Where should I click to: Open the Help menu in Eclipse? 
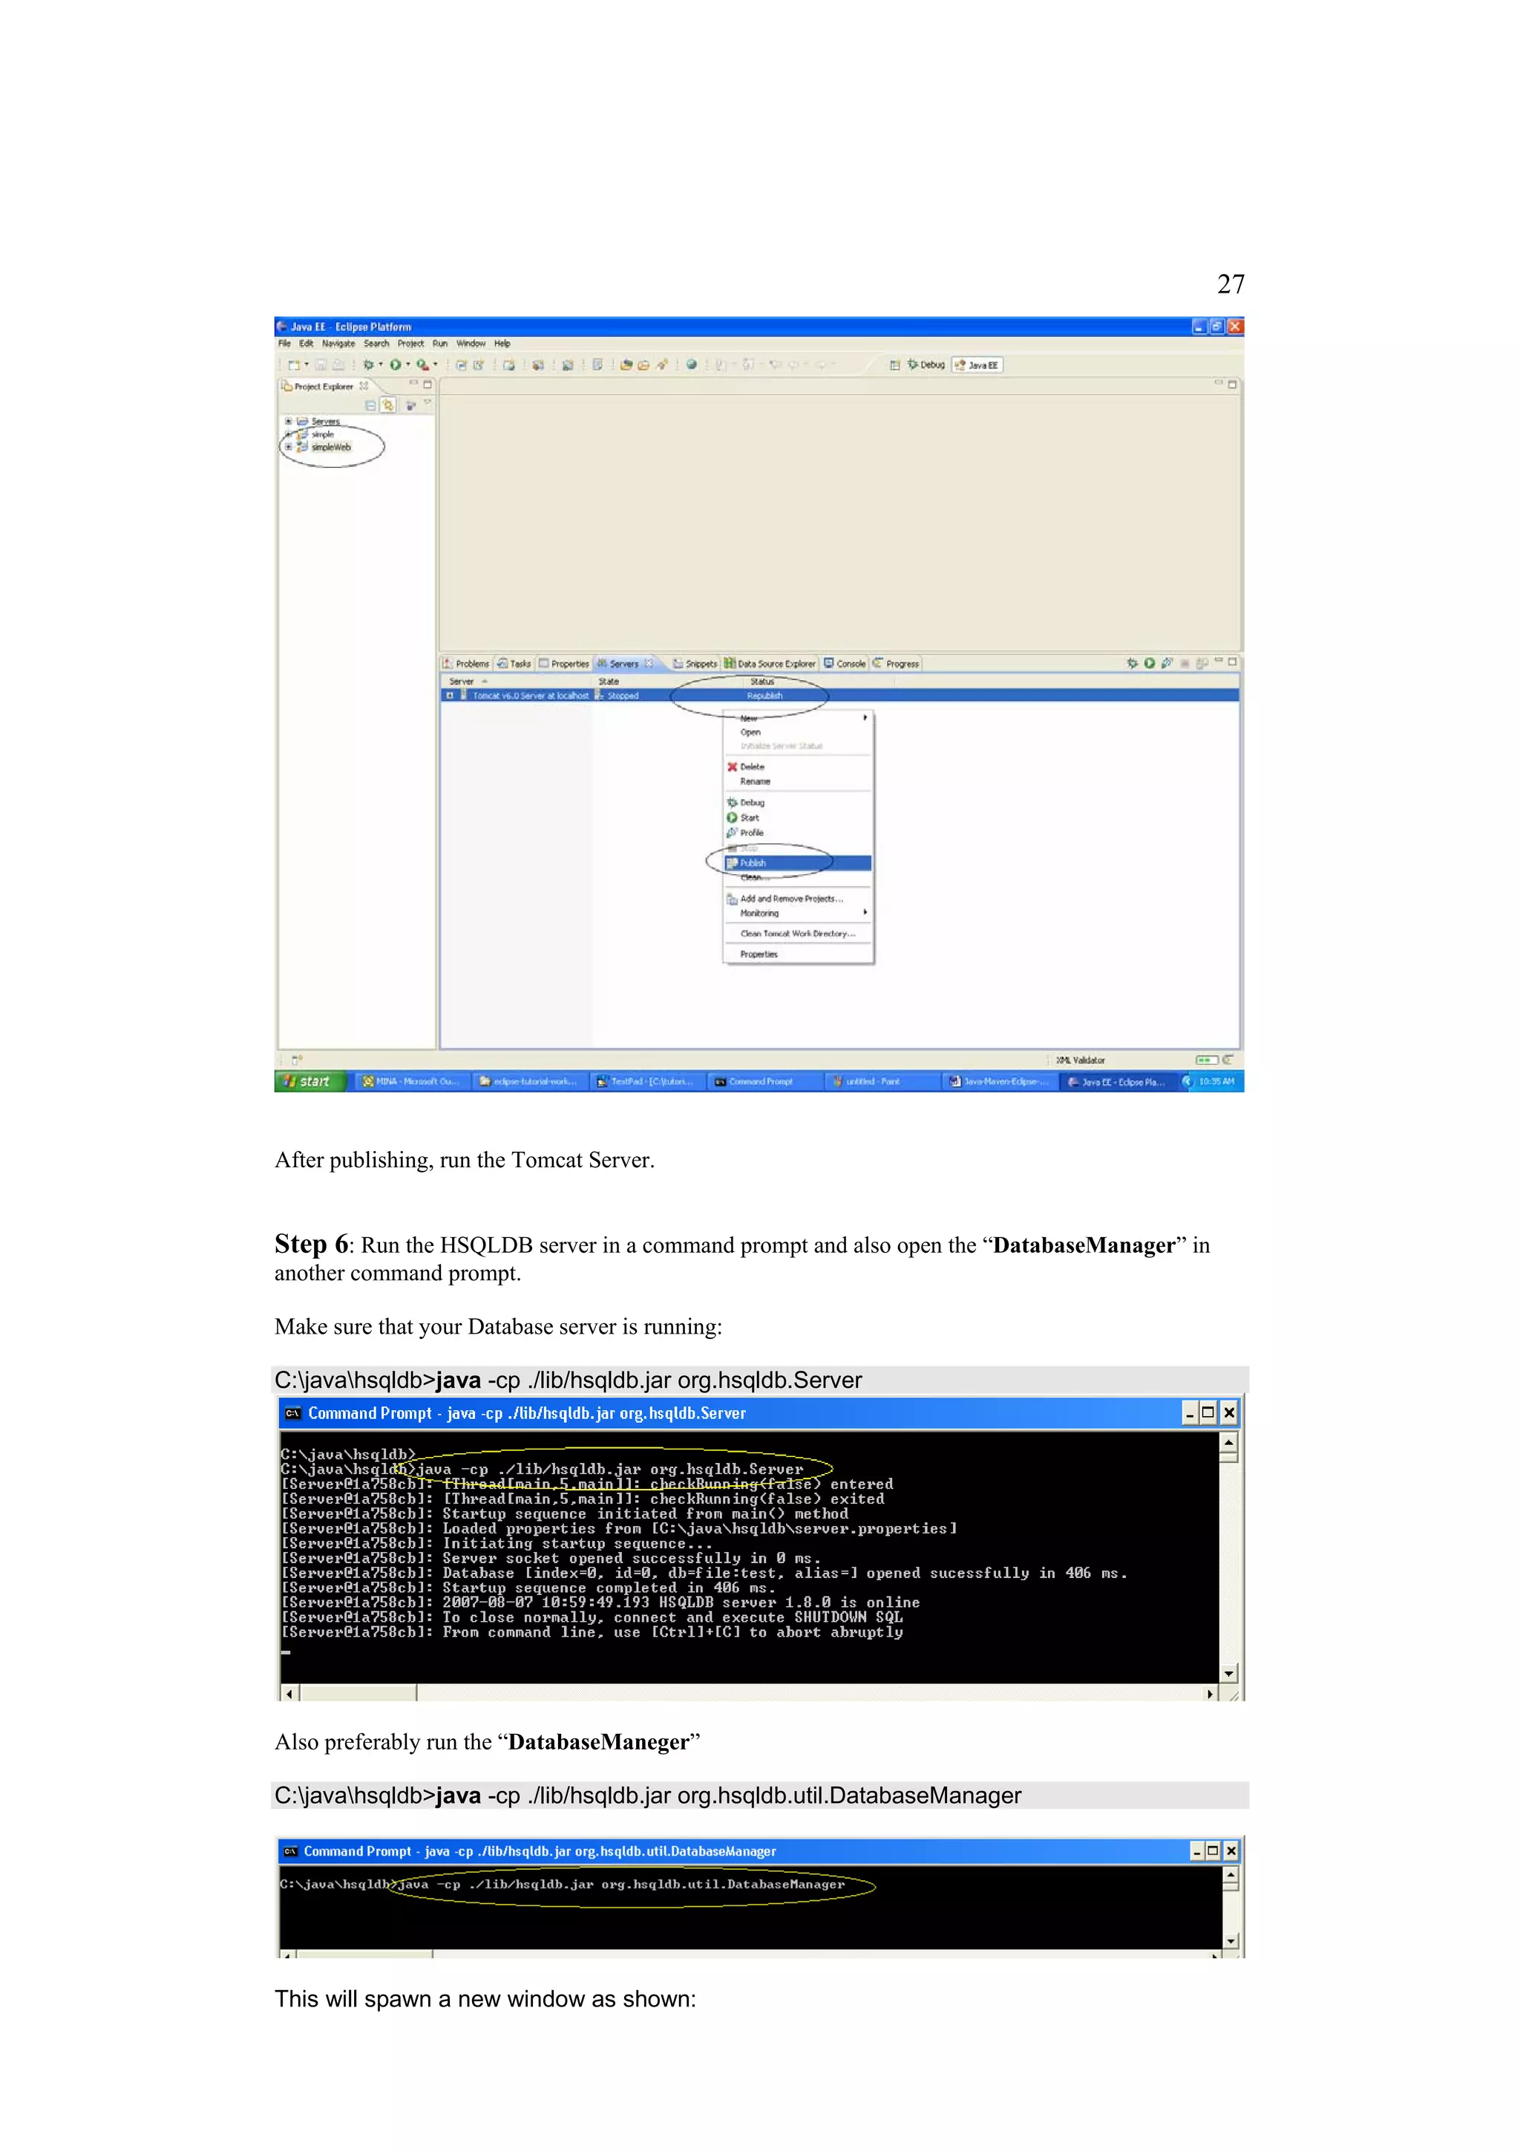[x=502, y=344]
